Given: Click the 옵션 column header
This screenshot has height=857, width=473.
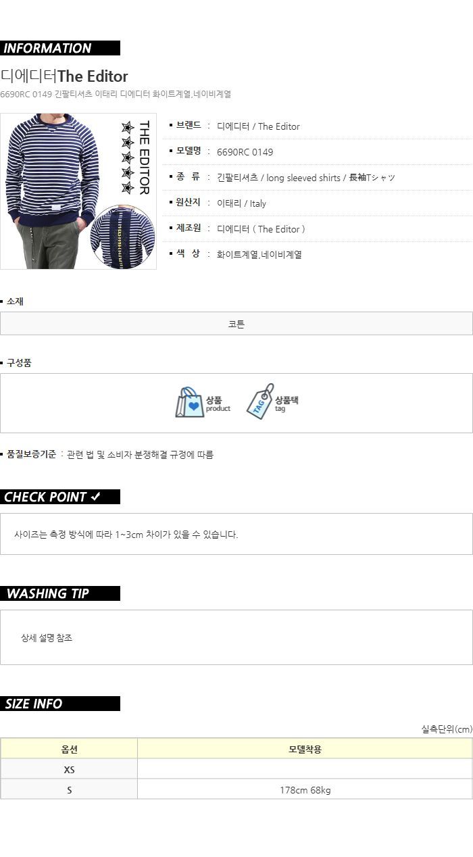Looking at the screenshot, I should click(69, 749).
